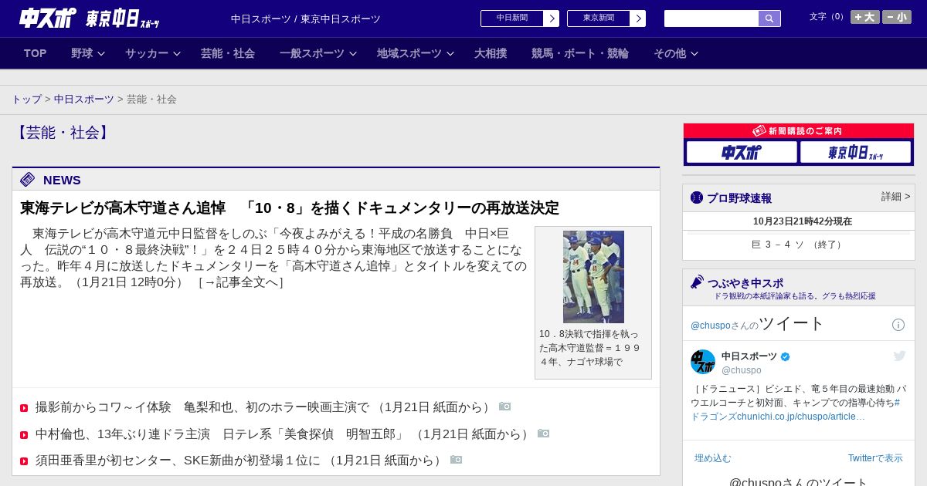Focus the header search input field
This screenshot has height=486, width=927.
point(711,19)
